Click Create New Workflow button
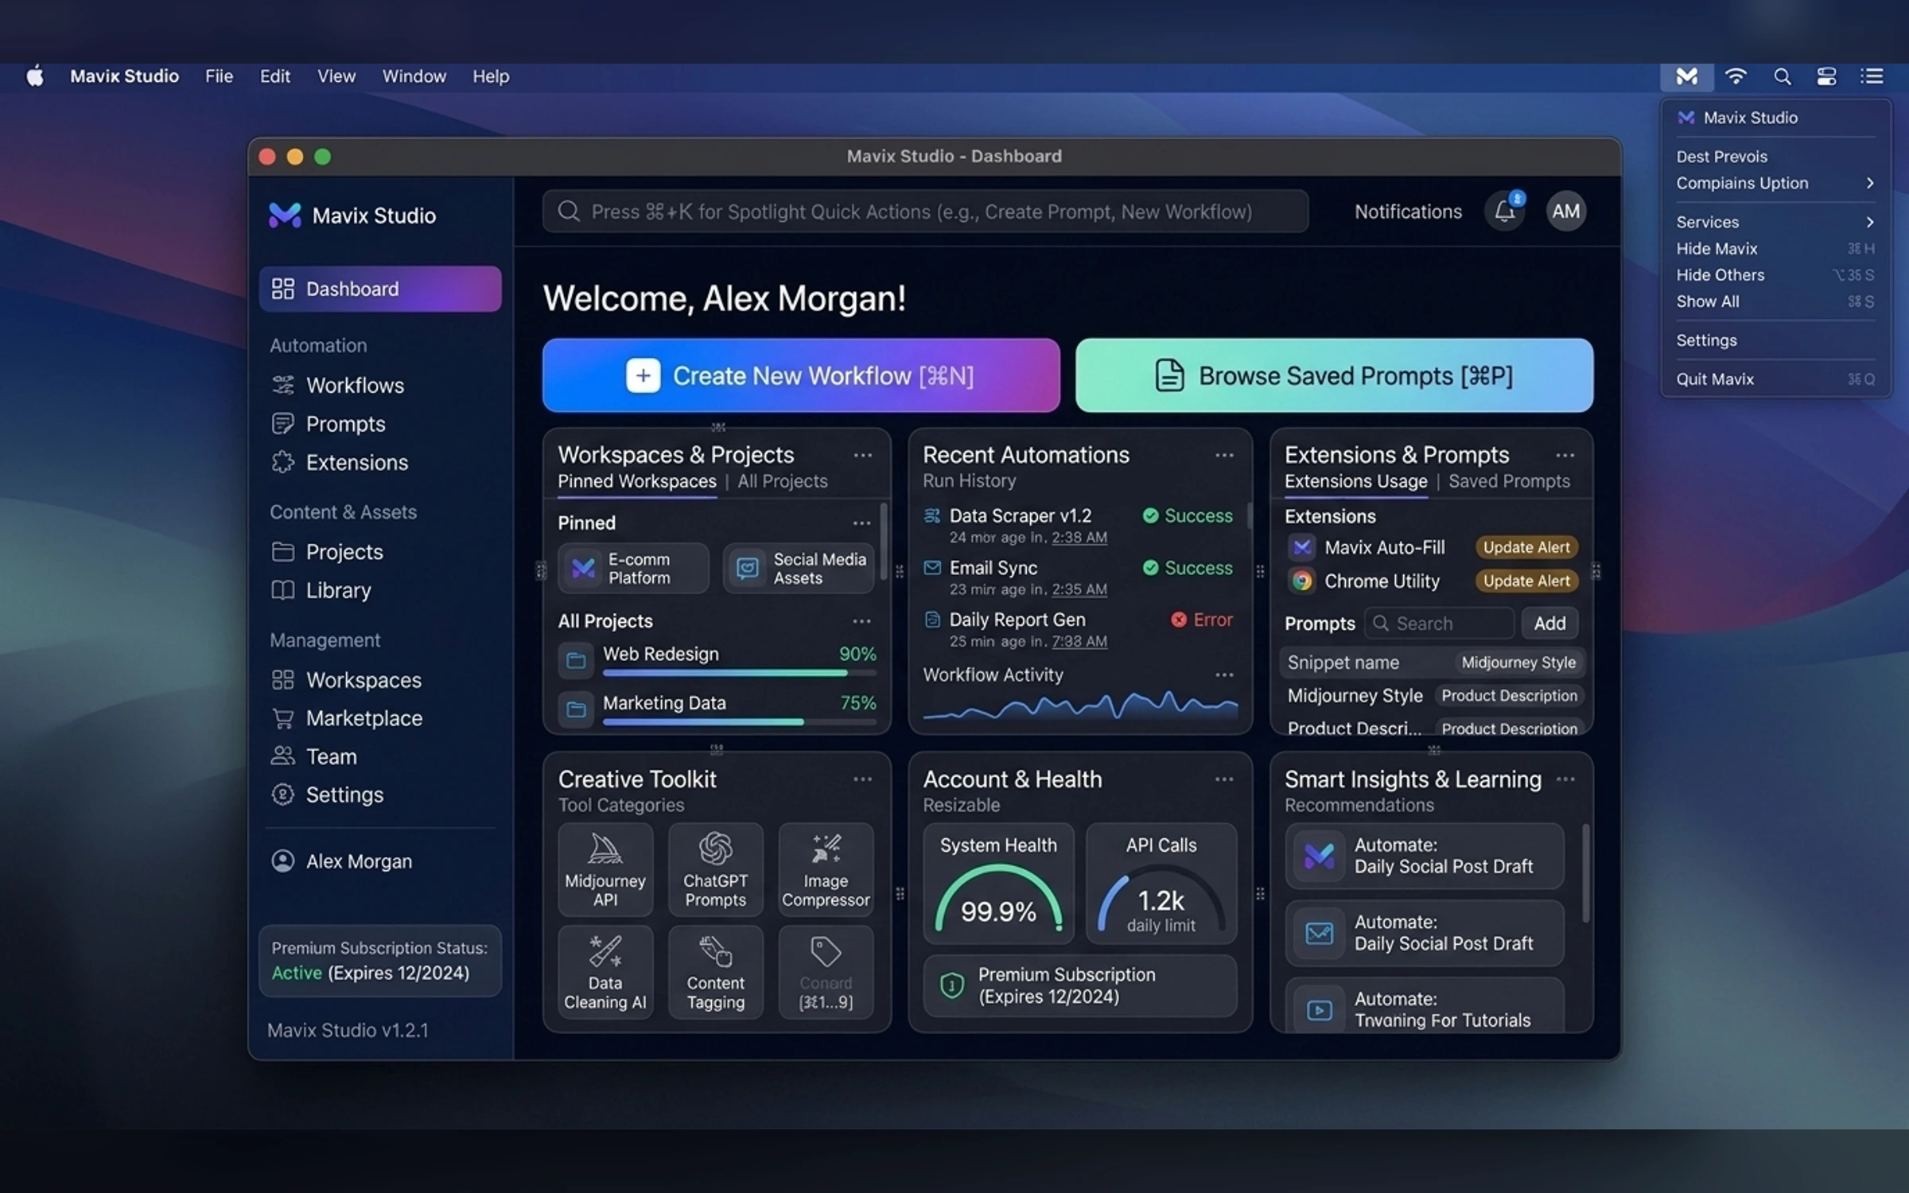 pos(801,375)
